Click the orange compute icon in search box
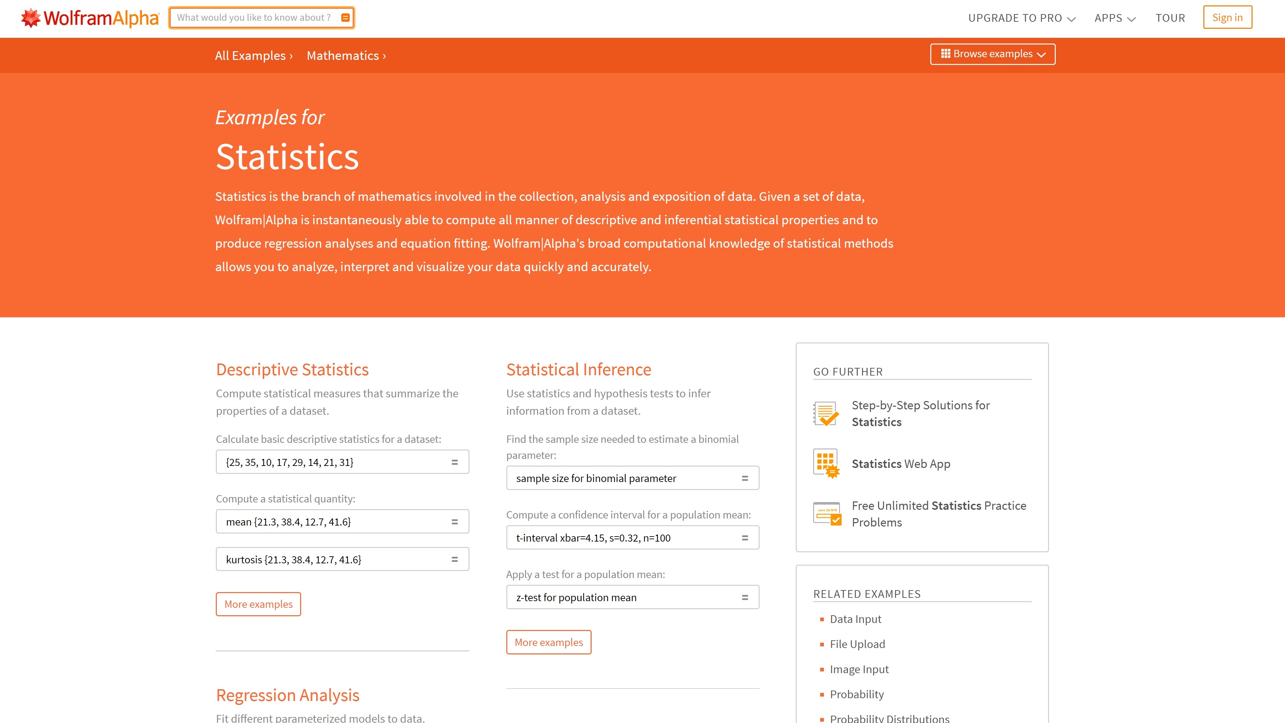 [345, 18]
